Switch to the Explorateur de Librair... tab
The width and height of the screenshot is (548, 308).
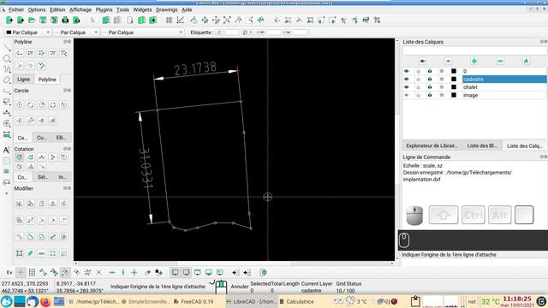point(432,145)
